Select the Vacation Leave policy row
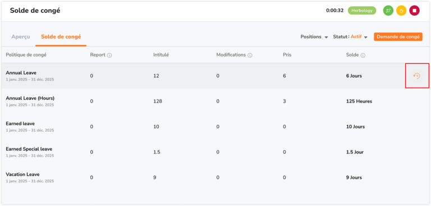This screenshot has width=431, height=206. tap(215, 177)
